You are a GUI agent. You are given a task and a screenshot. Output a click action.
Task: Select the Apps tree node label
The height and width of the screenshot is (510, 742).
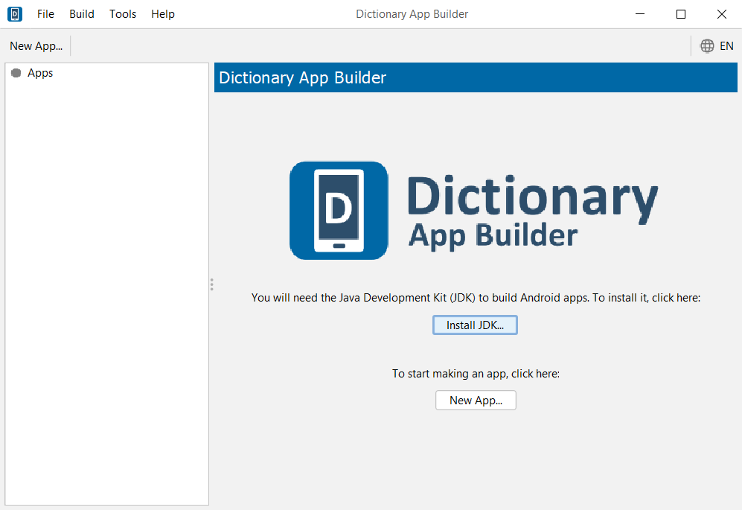40,73
